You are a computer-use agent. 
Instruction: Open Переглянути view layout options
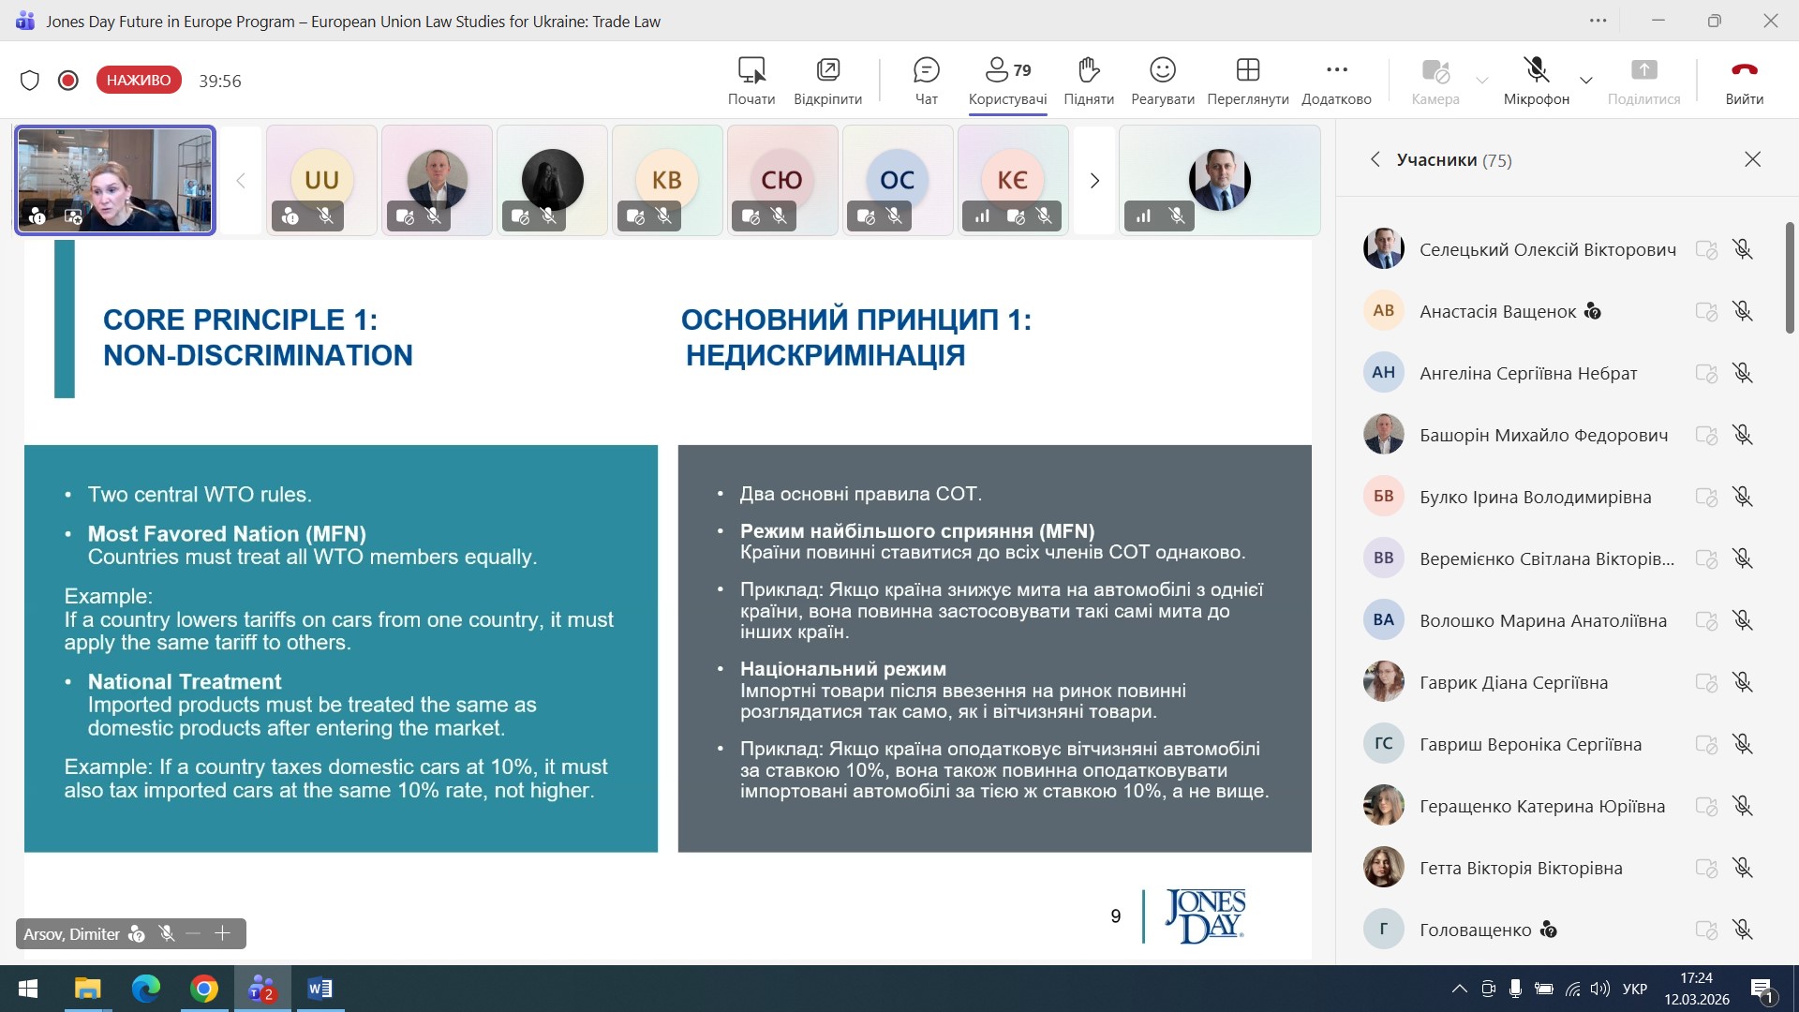point(1247,81)
